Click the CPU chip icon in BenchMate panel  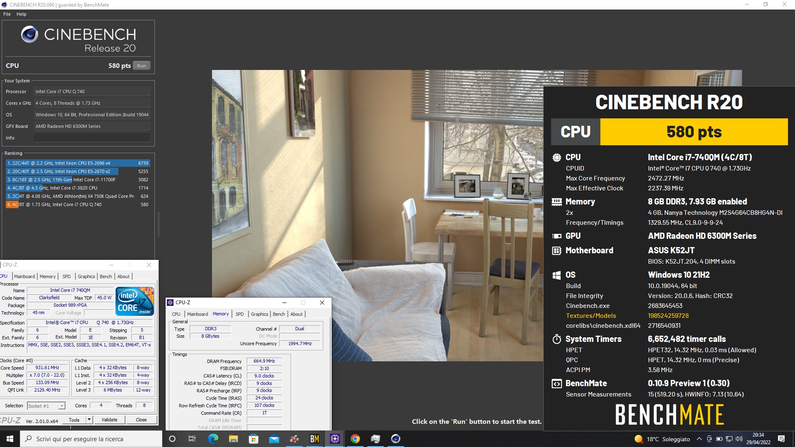coord(556,157)
